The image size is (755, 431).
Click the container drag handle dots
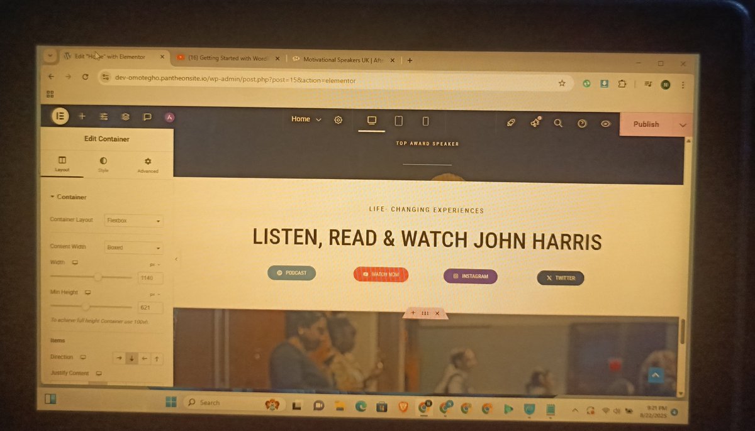(x=425, y=313)
